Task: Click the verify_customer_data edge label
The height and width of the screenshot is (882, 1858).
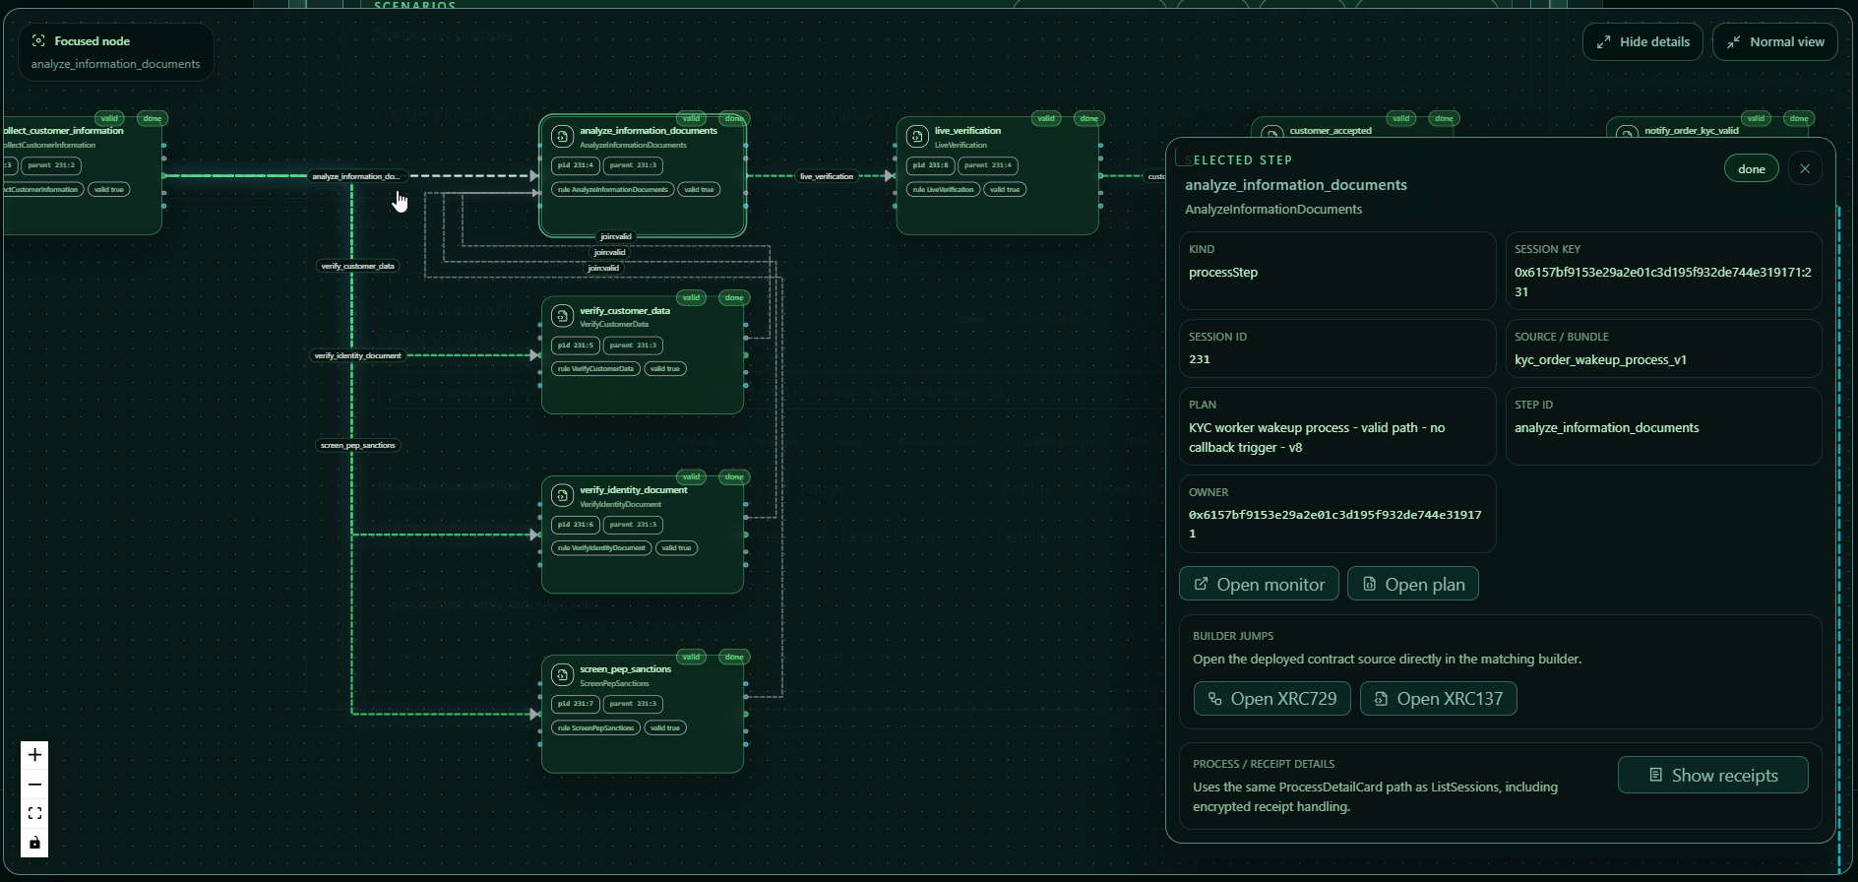Action: click(x=358, y=266)
